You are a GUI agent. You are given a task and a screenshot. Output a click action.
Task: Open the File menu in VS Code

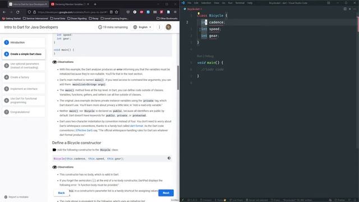click(190, 3)
